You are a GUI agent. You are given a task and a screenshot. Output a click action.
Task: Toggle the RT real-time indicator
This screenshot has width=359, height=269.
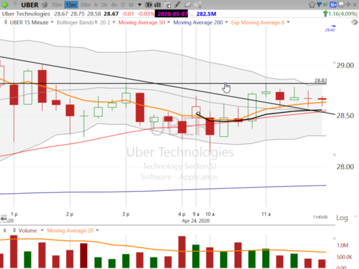pyautogui.click(x=325, y=4)
